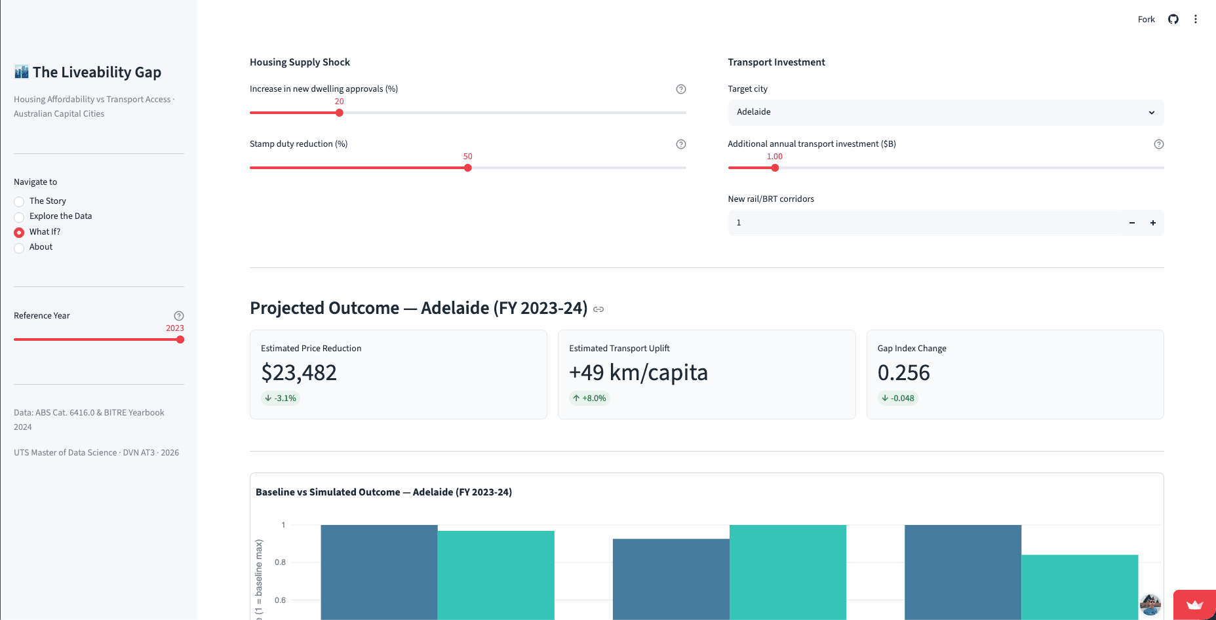Click the Stamp duty reduction slider handle
Viewport: 1216px width, 620px height.
(468, 168)
